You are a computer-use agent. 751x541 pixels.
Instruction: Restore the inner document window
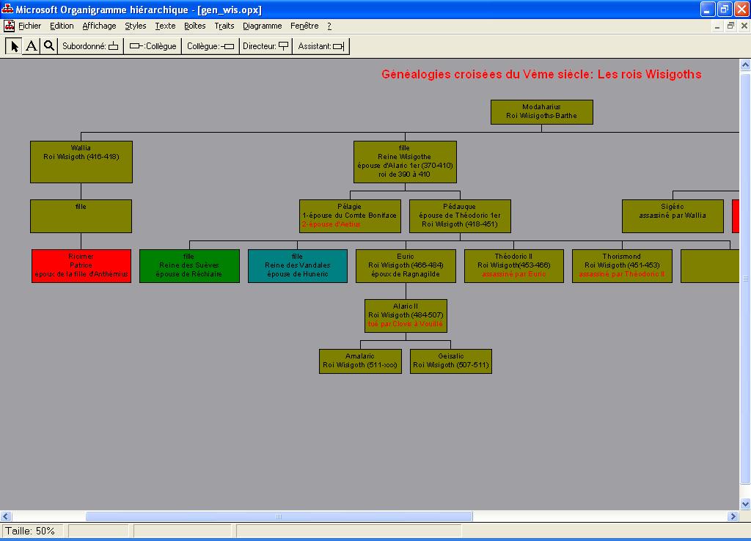[730, 26]
